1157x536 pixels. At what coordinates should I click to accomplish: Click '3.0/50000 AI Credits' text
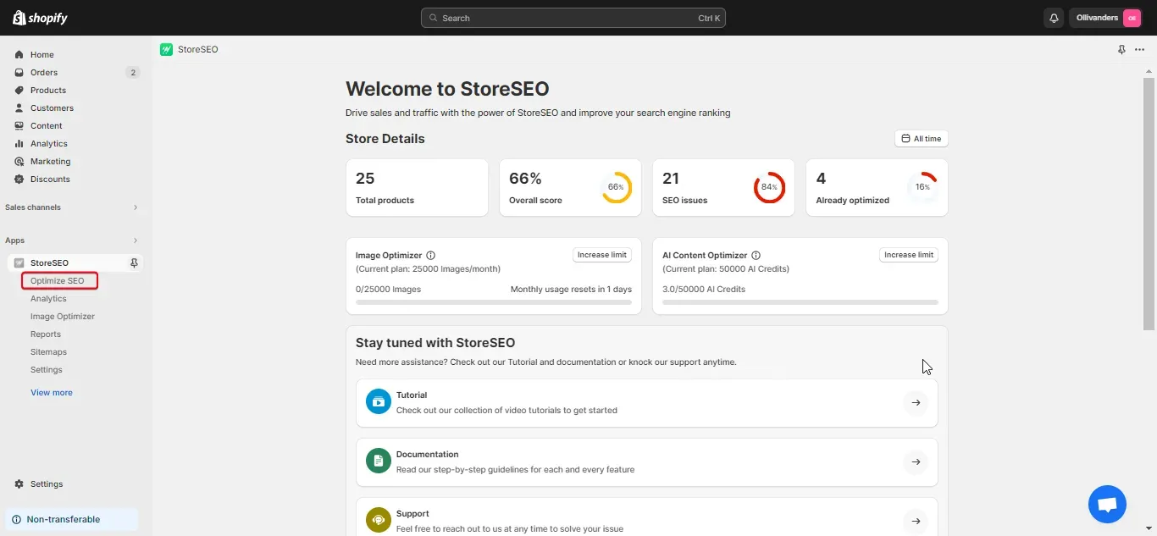pyautogui.click(x=704, y=289)
